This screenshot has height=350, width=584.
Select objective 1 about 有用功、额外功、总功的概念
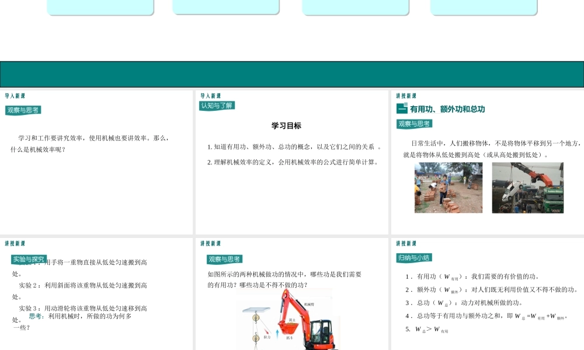(294, 147)
